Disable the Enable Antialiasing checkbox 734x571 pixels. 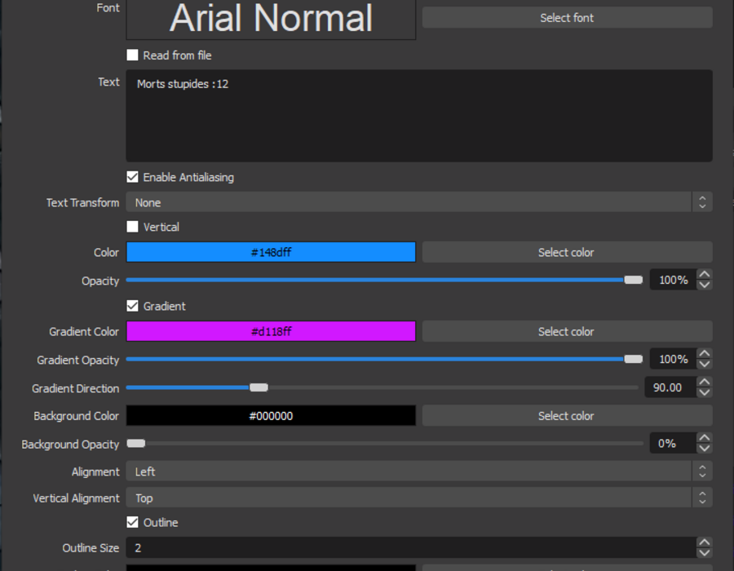[132, 177]
